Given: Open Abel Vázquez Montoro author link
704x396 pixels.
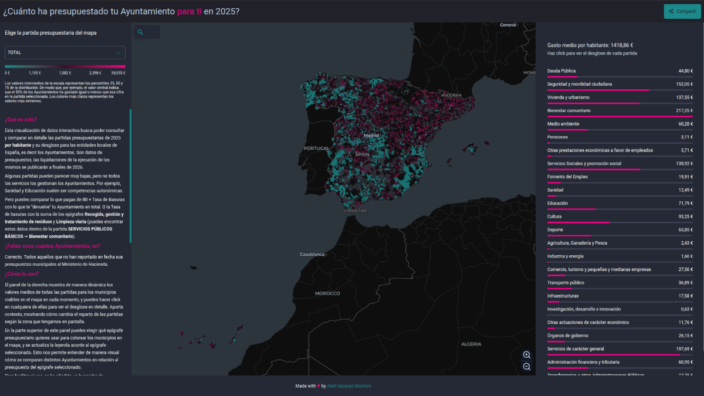Looking at the screenshot, I should (x=349, y=386).
